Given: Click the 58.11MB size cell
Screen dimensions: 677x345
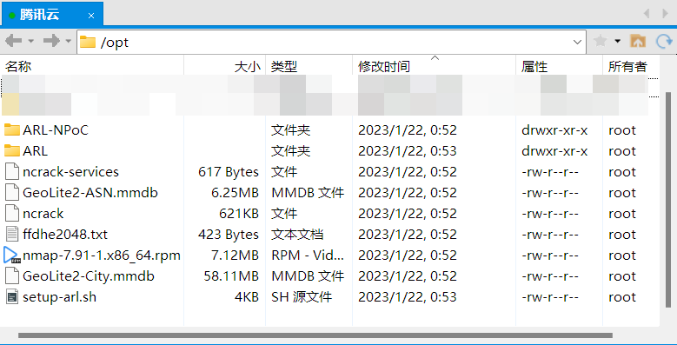Looking at the screenshot, I should [x=231, y=276].
